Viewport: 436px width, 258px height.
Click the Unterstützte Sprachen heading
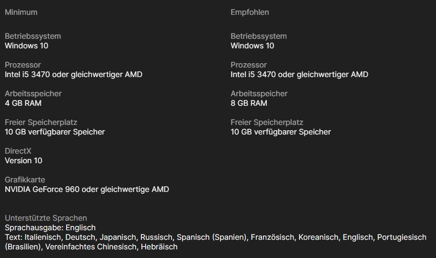pos(46,218)
